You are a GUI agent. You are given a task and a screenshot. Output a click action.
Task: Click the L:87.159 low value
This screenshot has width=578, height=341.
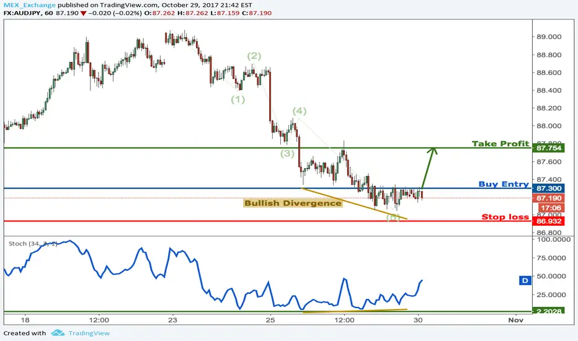pos(225,13)
